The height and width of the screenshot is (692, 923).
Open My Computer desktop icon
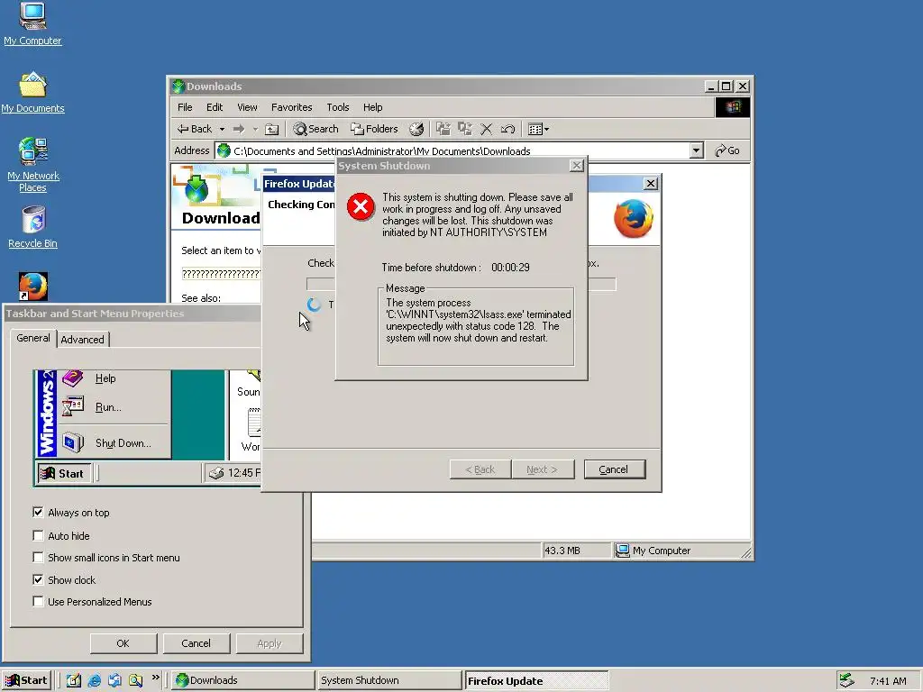32,23
